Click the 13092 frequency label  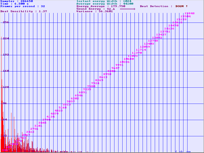pos(157,38)
